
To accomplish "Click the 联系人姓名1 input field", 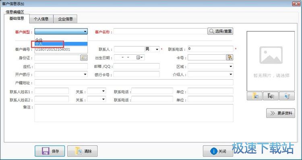I will pos(52,91).
